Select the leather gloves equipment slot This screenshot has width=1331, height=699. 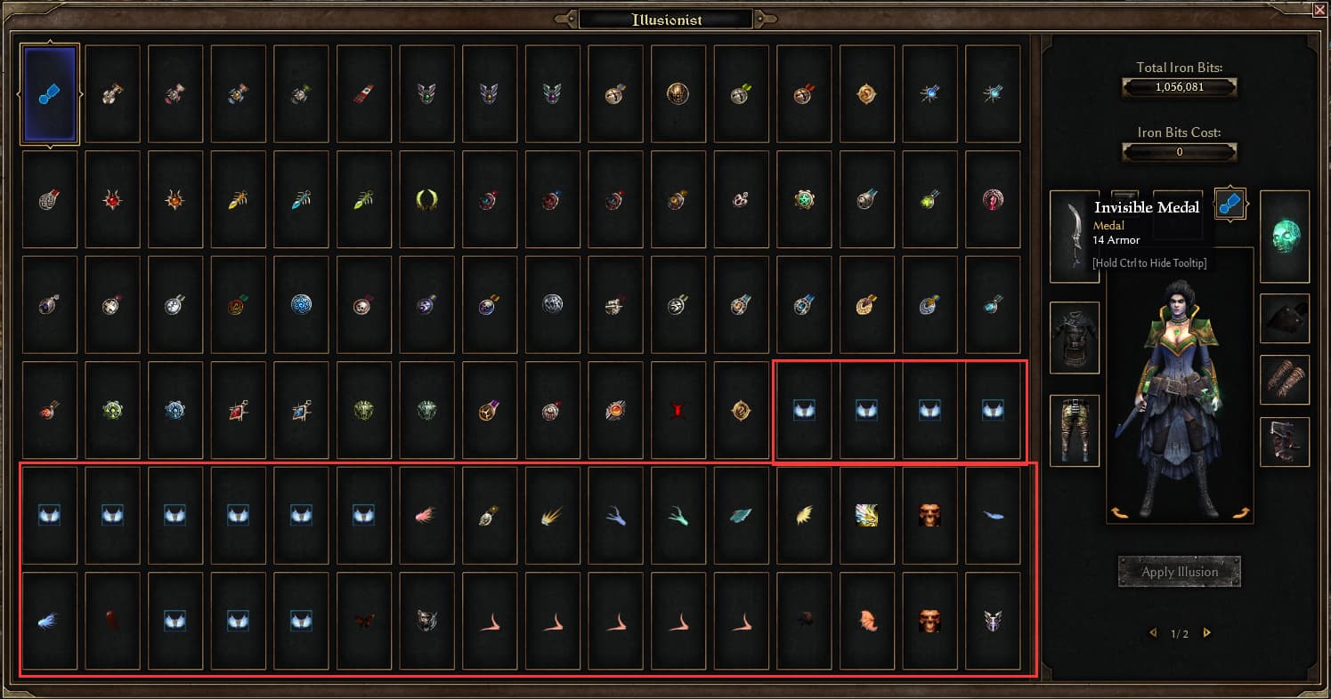(1285, 380)
